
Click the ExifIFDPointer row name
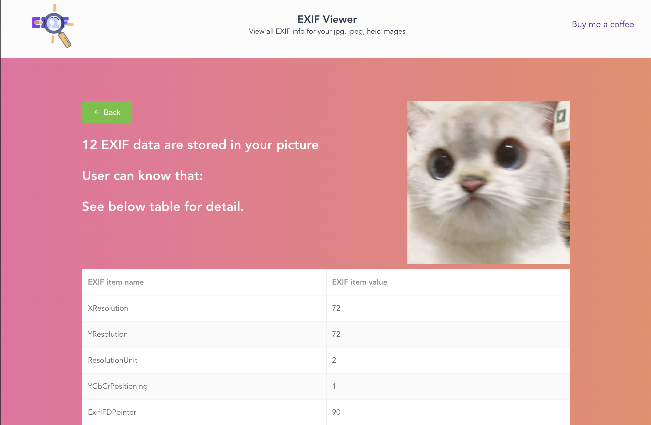112,412
